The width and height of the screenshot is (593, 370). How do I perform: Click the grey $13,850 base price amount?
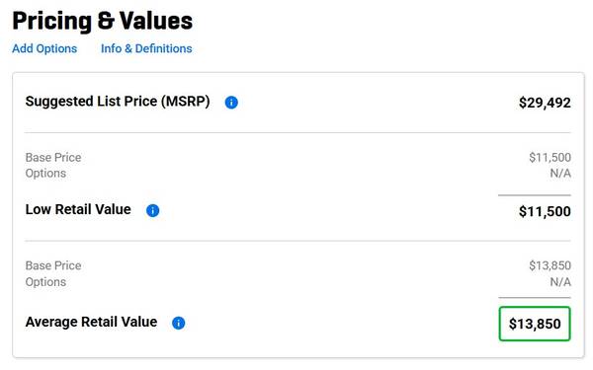(x=550, y=265)
